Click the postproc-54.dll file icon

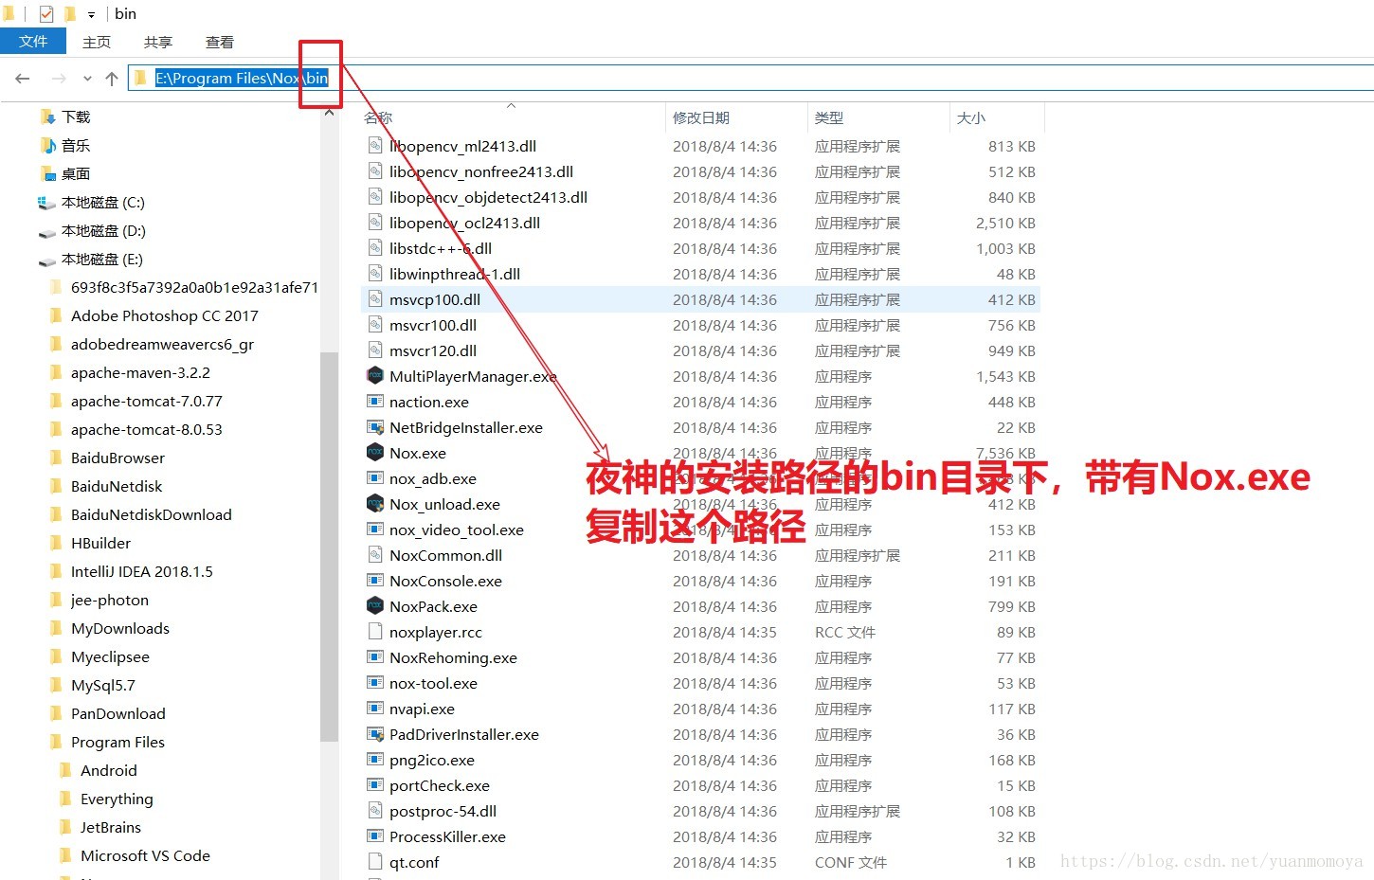tap(375, 811)
